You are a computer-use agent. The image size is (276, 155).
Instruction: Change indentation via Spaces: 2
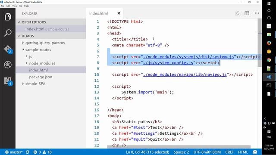181,152
